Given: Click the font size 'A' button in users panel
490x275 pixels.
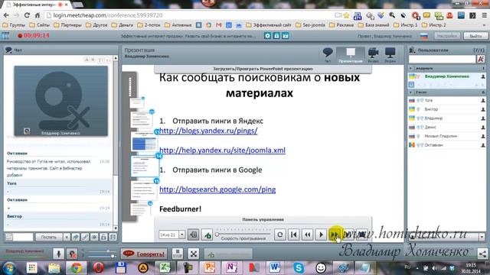Looking at the screenshot, I should [481, 59].
